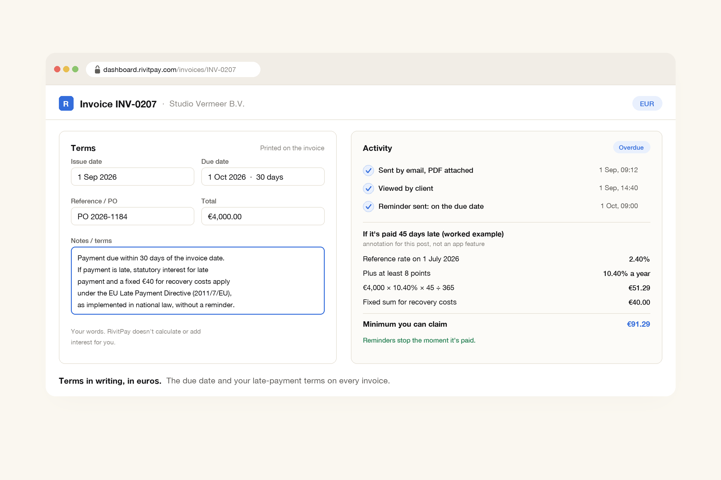
Task: Click the Overdue status badge
Action: [631, 148]
